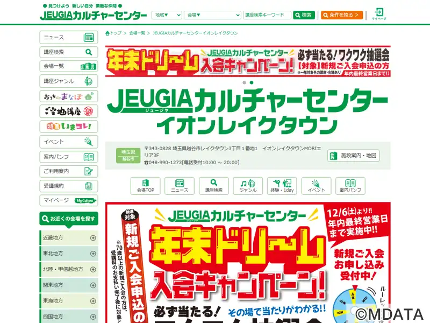Open the マイページ login icon in header
Viewport: 430px width, 323px height.
tap(379, 14)
